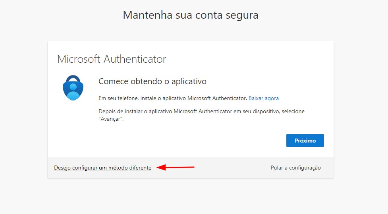
Task: Open the "Baixar agora" download link
Action: (264, 98)
